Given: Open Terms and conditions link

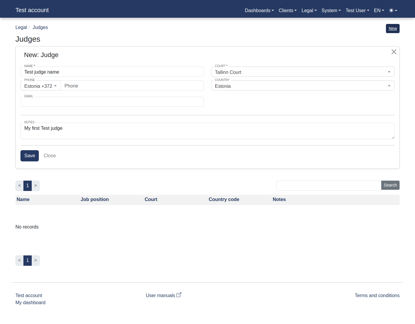Looking at the screenshot, I should pyautogui.click(x=377, y=295).
